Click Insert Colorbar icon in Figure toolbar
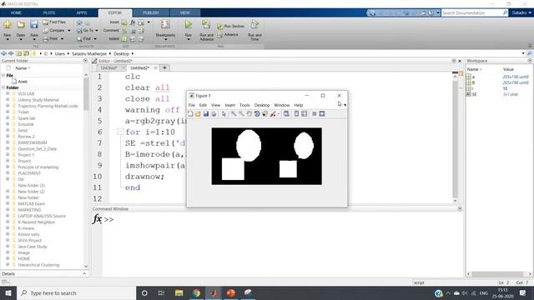 [x=297, y=114]
